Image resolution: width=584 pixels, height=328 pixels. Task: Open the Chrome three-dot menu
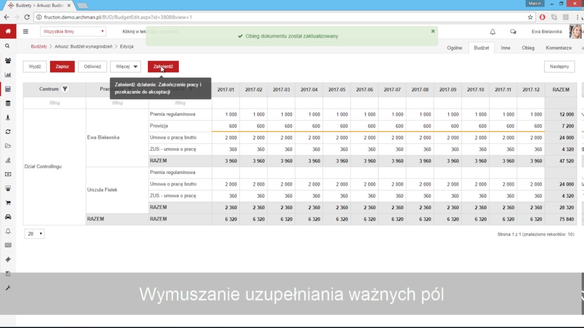(578, 17)
